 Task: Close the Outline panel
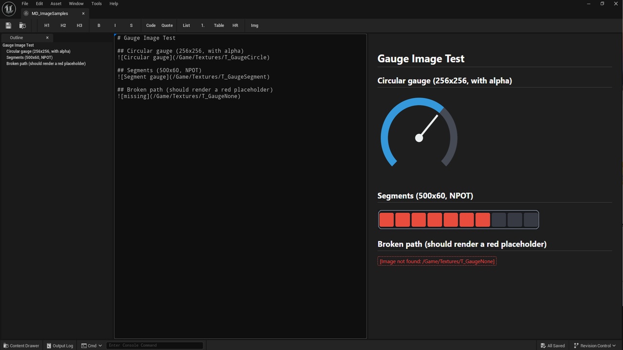point(47,37)
